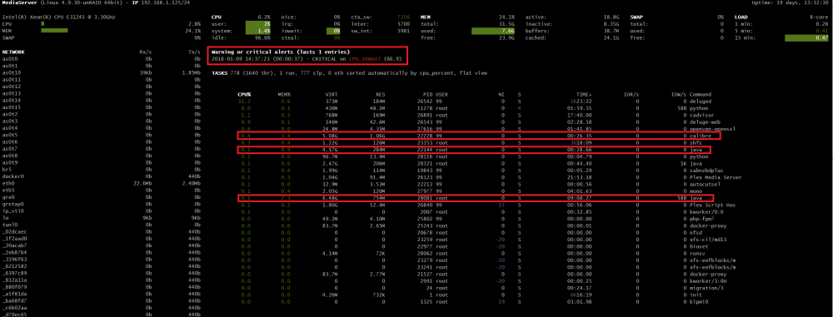Click PID 11278 in the process list
Screen dimensions: 833x317
click(x=424, y=108)
